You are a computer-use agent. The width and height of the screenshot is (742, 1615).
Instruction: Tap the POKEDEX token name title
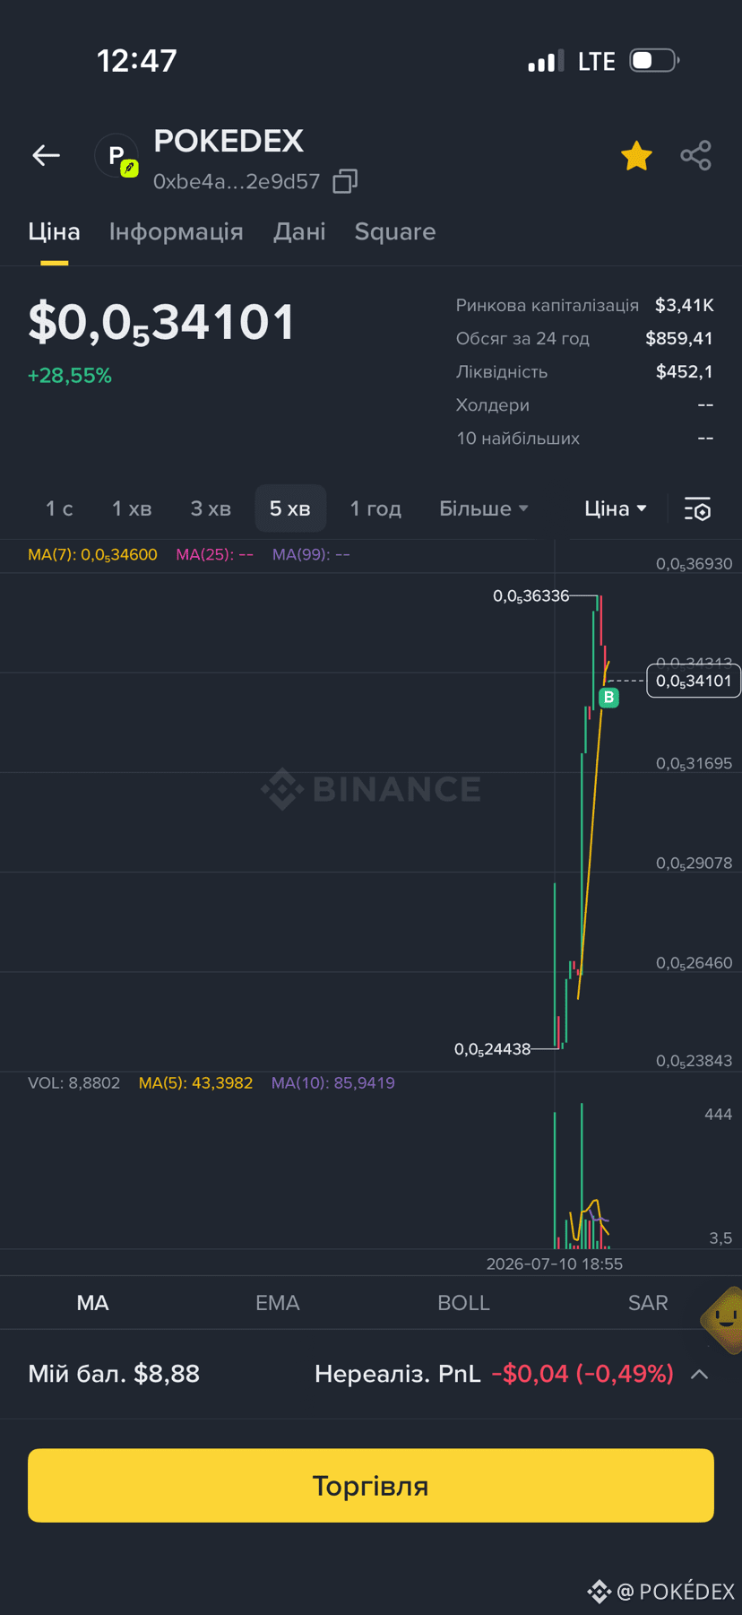coord(229,141)
